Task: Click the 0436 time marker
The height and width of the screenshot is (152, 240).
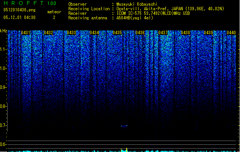Action: point(140,33)
